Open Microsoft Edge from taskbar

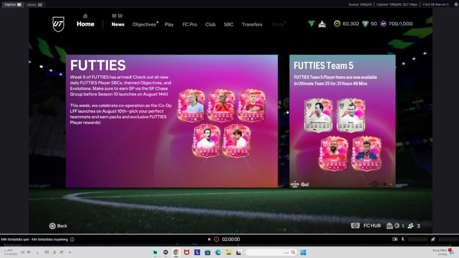pyautogui.click(x=218, y=252)
